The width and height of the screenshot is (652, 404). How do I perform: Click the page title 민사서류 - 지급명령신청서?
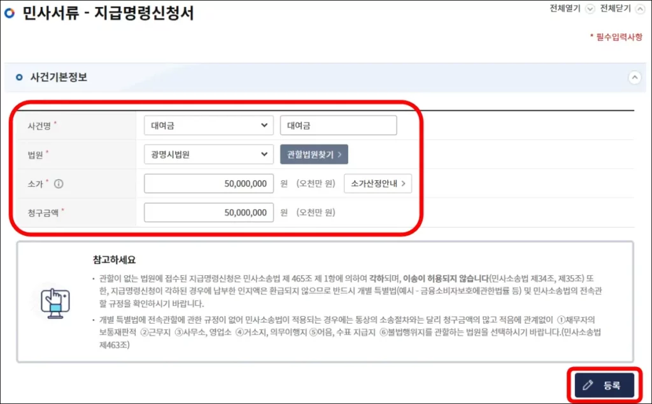(108, 13)
